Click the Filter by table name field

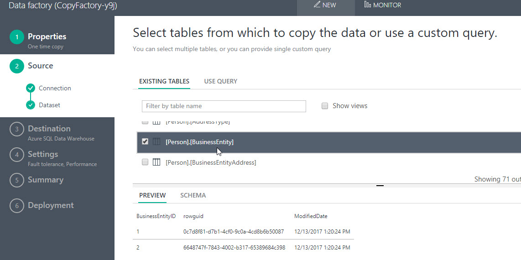point(224,106)
